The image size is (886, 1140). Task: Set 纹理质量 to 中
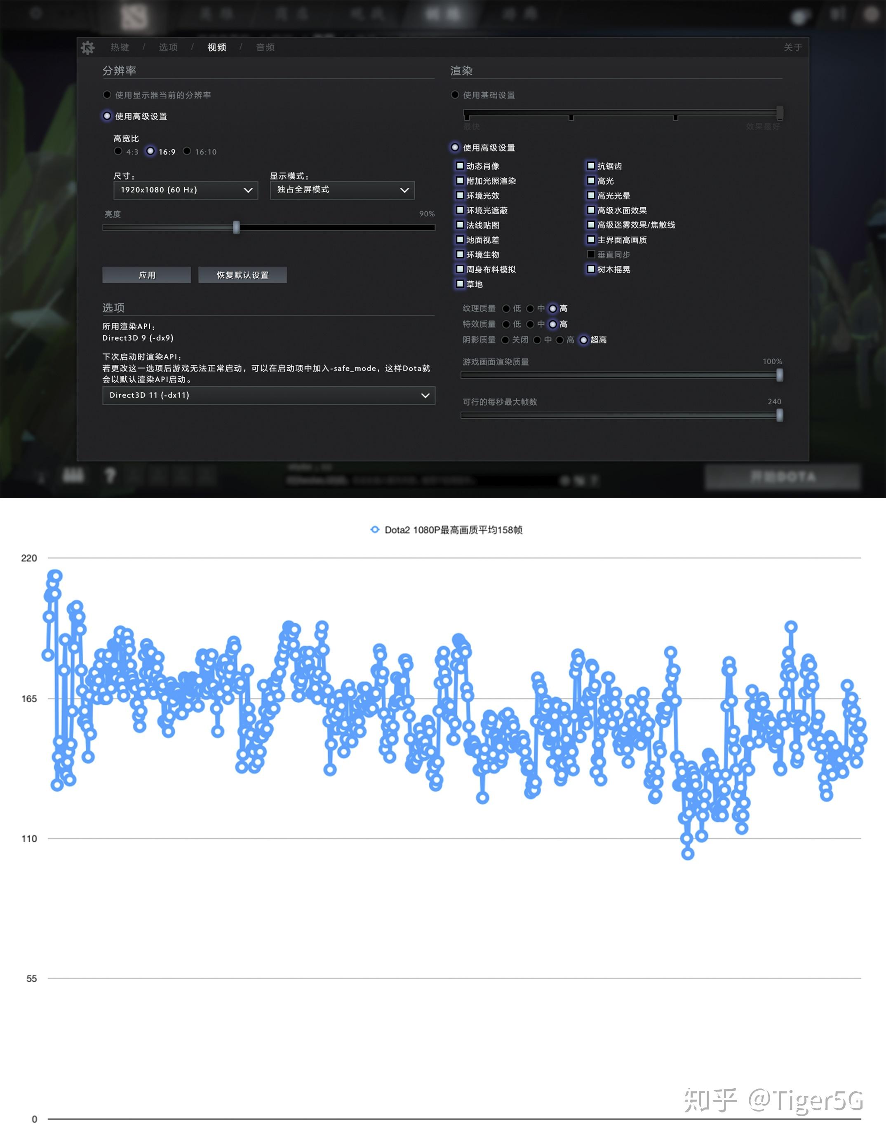(x=531, y=308)
